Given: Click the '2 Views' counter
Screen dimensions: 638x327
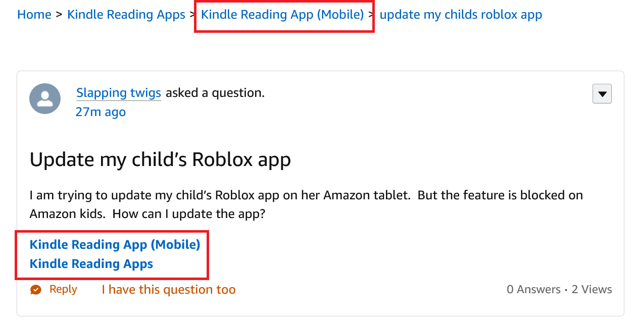Looking at the screenshot, I should (592, 290).
